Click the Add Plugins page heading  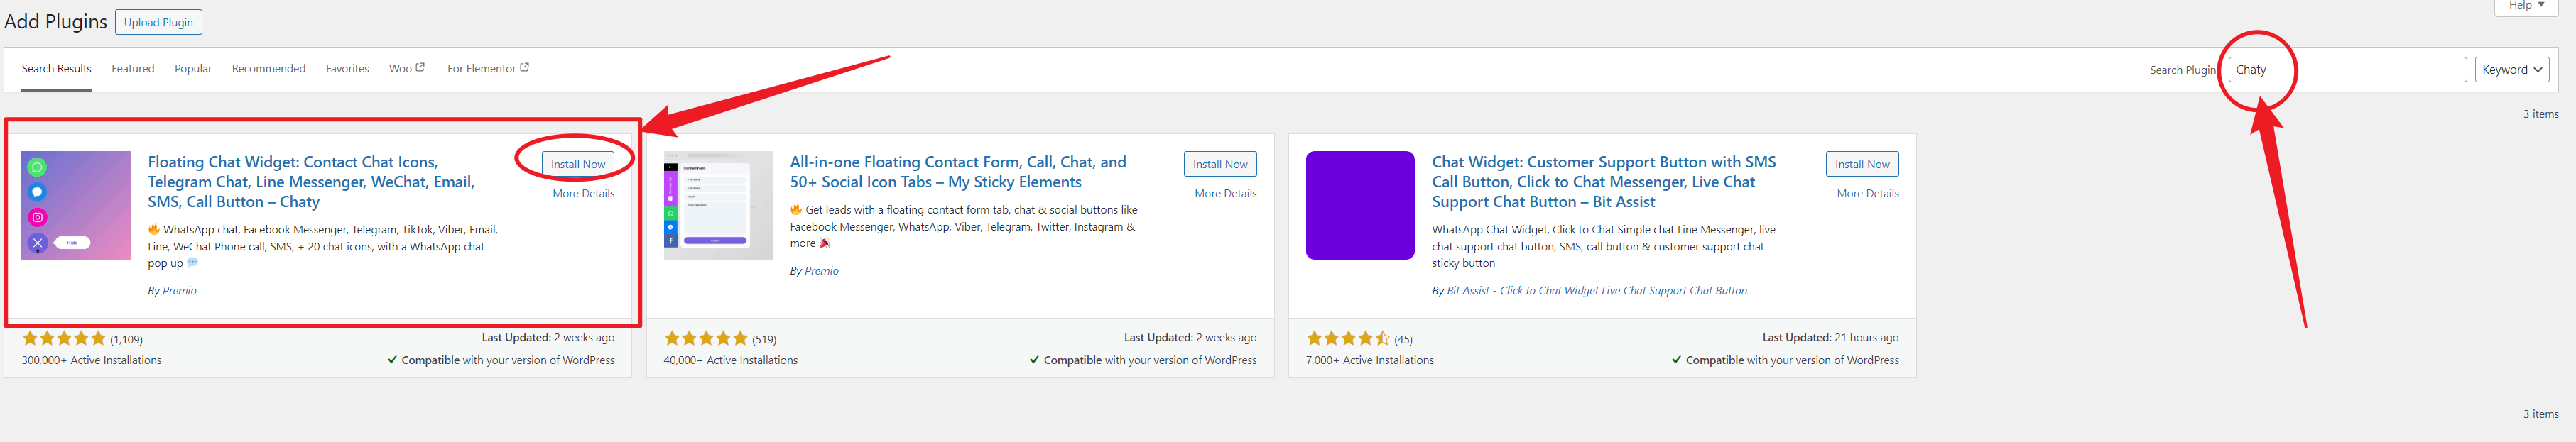point(56,22)
